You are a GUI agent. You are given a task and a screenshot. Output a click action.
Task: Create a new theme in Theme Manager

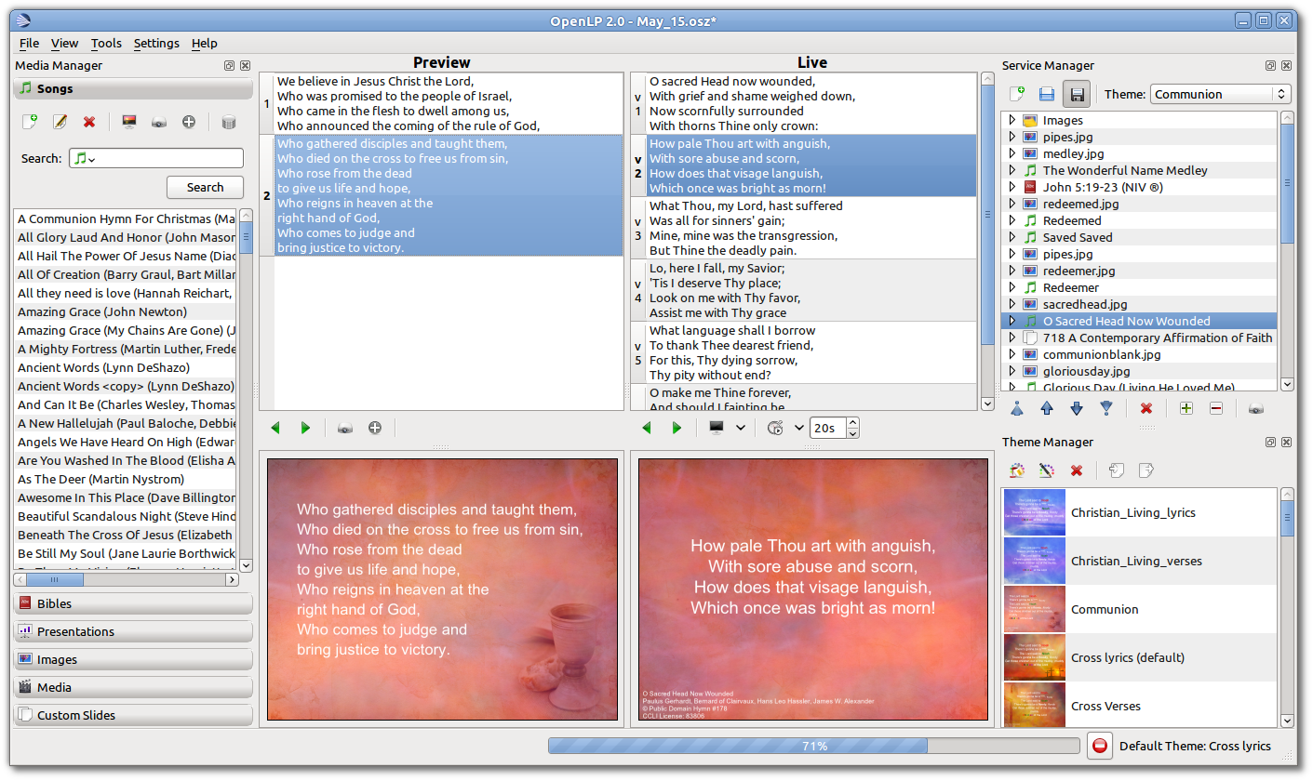pyautogui.click(x=1017, y=470)
